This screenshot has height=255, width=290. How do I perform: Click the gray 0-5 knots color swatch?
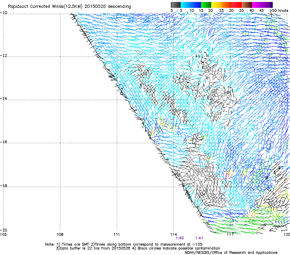tap(176, 5)
